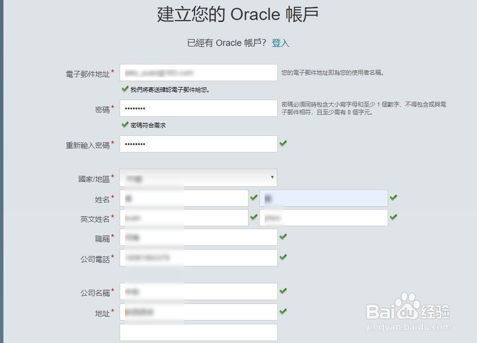This screenshot has height=343, width=477.
Task: Focus the first 地址 address line field
Action: (199, 312)
